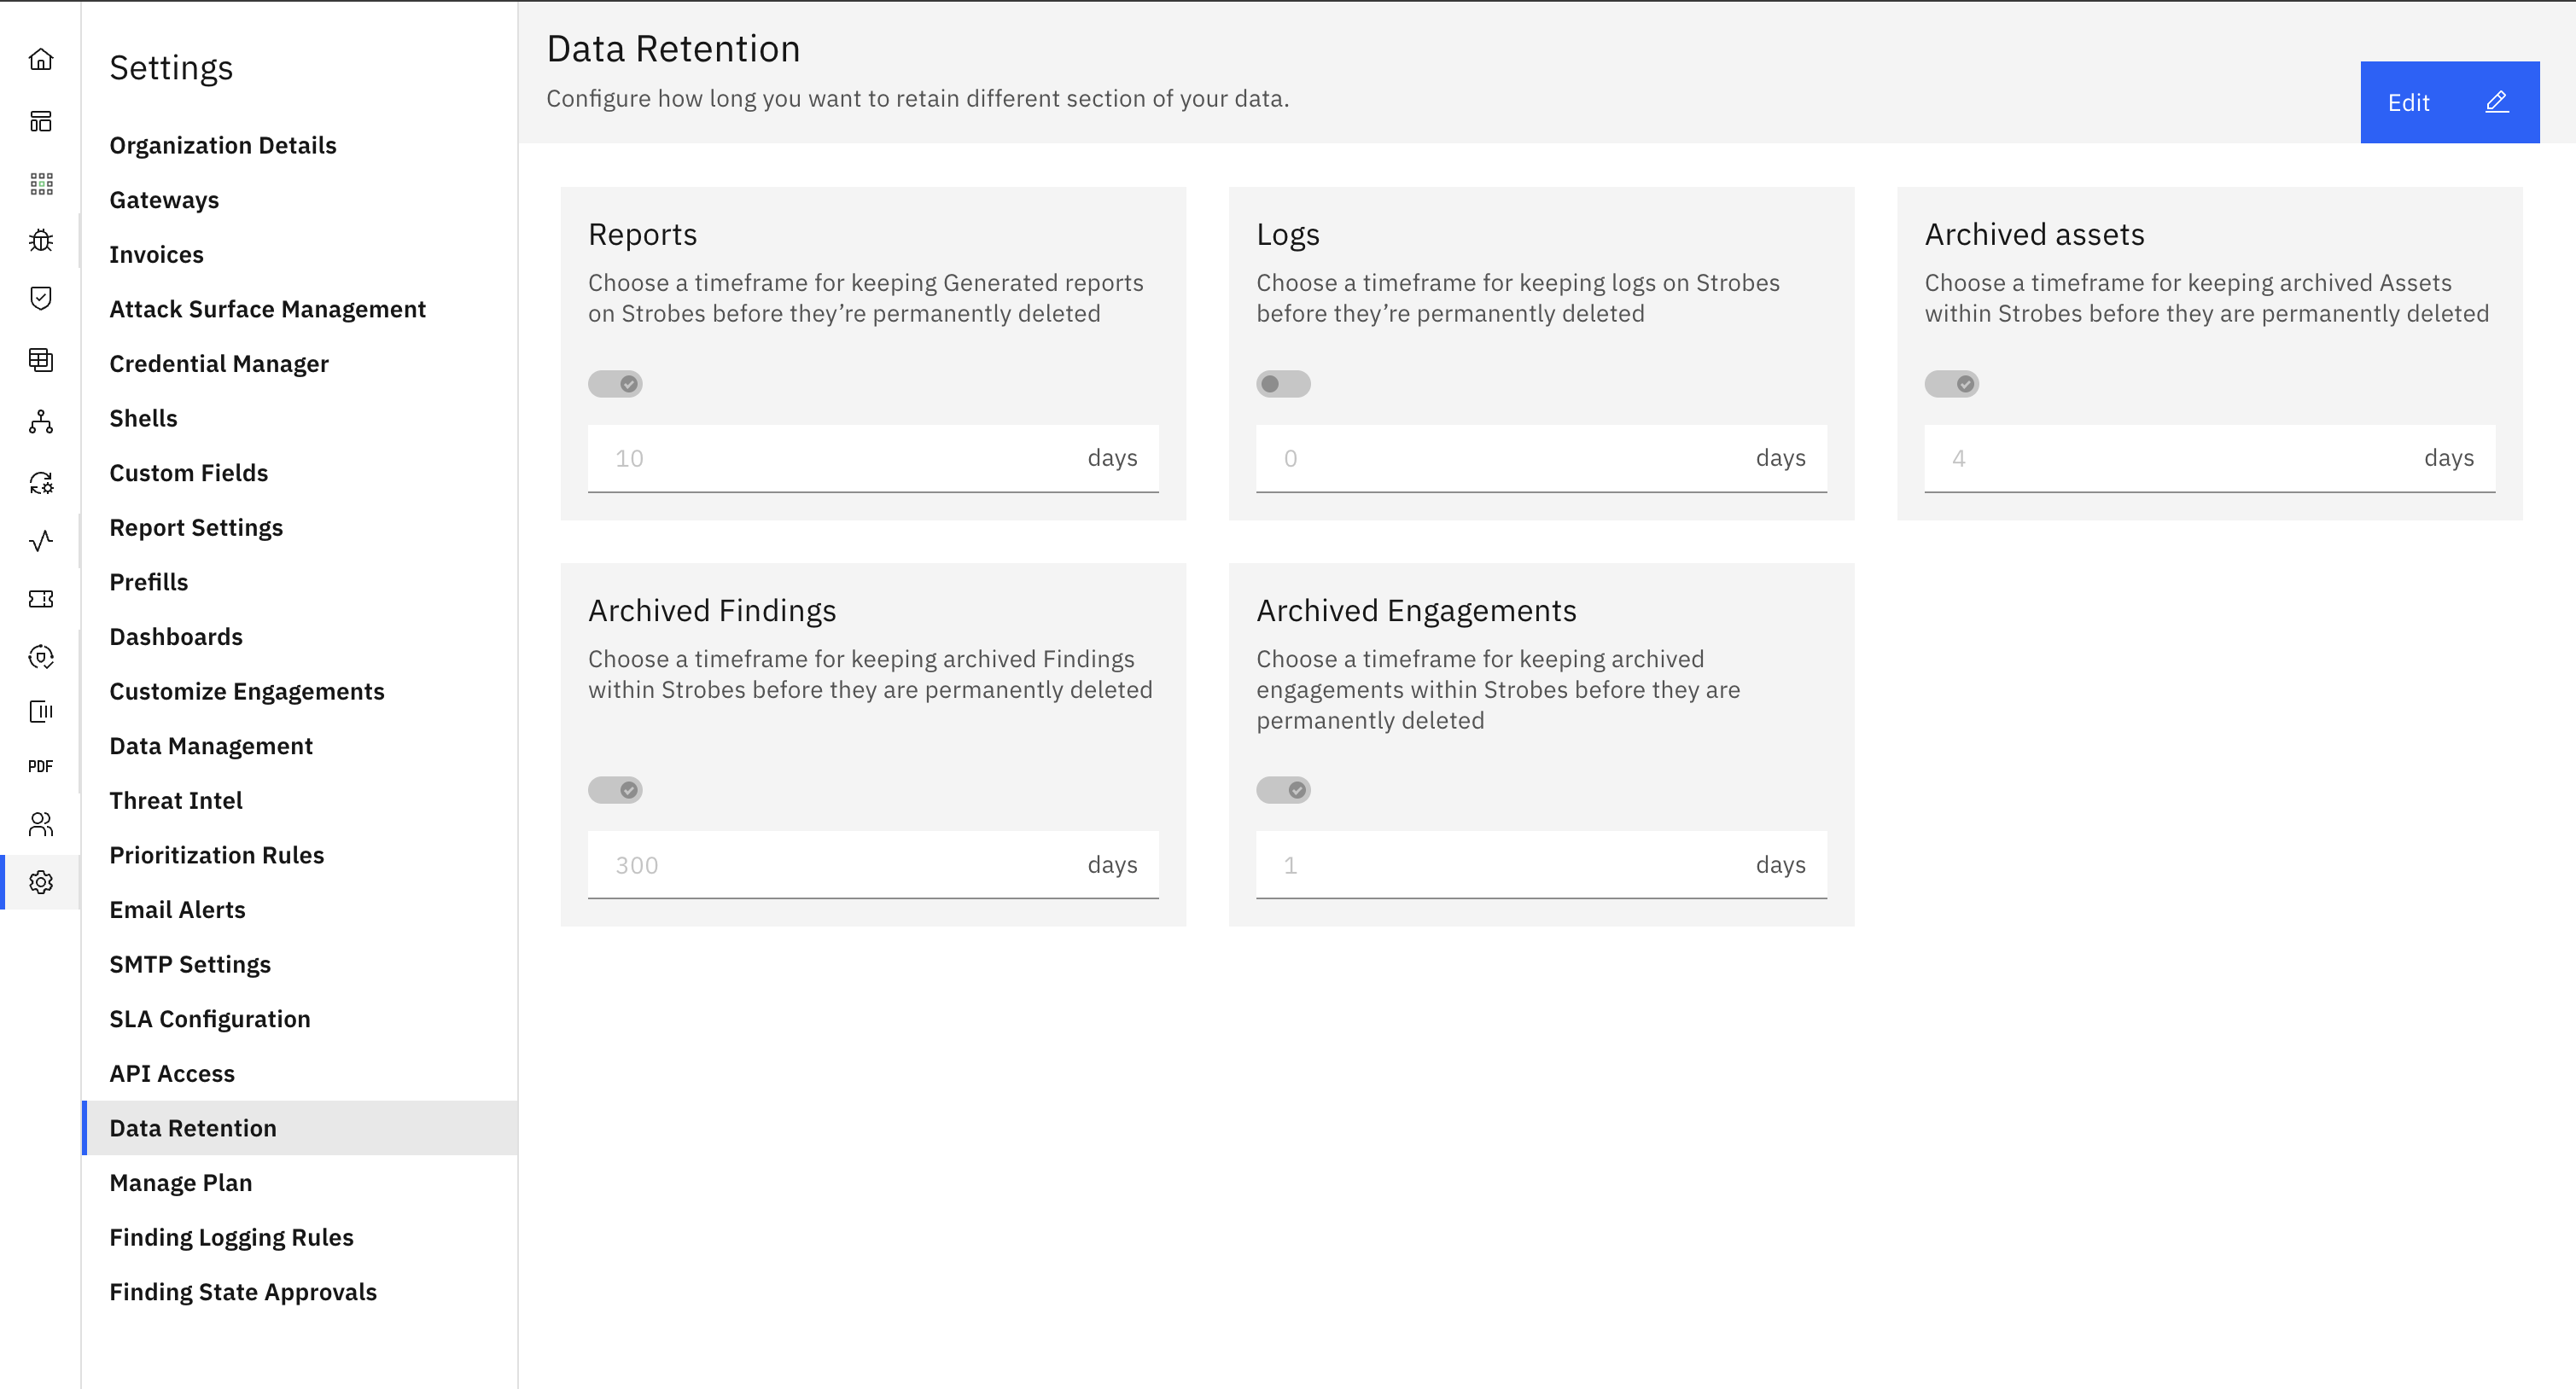Click the shield checkmark sidebar icon
The width and height of the screenshot is (2576, 1389).
click(41, 298)
